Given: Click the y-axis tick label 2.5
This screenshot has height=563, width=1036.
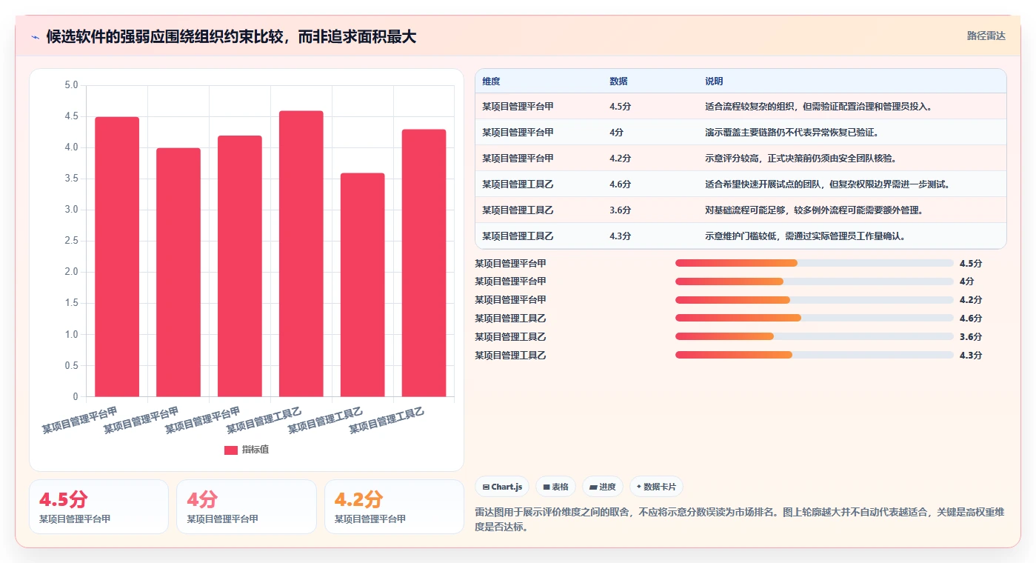Looking at the screenshot, I should click(x=71, y=241).
